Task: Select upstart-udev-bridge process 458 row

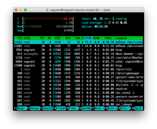Action: click(x=78, y=77)
